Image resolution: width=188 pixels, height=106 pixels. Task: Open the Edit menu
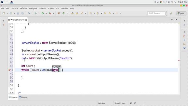[8, 9]
